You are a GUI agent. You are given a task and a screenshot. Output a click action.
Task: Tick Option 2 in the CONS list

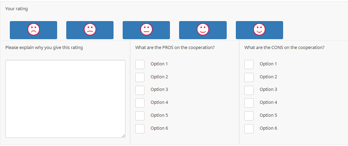coord(249,77)
